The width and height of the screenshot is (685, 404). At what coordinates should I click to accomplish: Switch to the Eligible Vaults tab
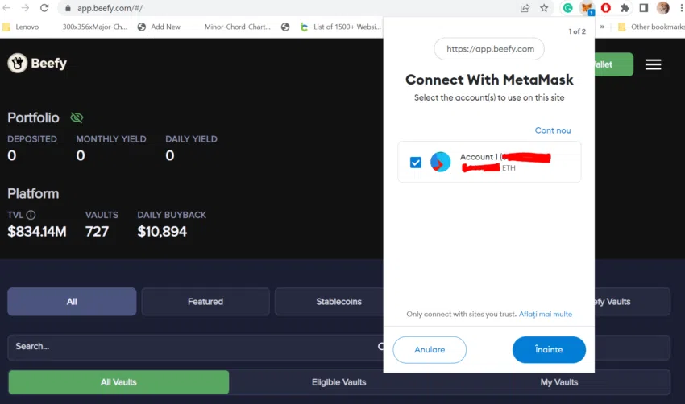coord(338,382)
